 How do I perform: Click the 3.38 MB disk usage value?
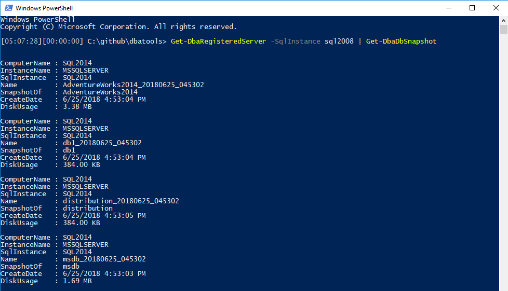point(77,107)
